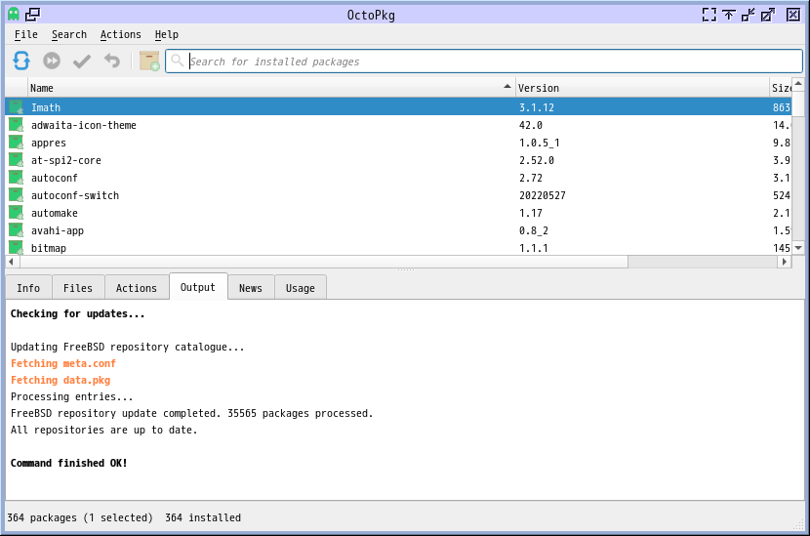810x536 pixels.
Task: Click version 20220527 cell
Action: 543,195
